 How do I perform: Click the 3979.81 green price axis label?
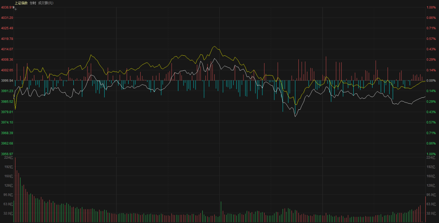tap(7, 112)
